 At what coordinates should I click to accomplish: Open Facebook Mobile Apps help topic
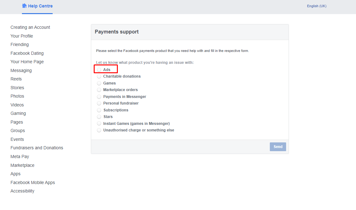click(x=33, y=182)
